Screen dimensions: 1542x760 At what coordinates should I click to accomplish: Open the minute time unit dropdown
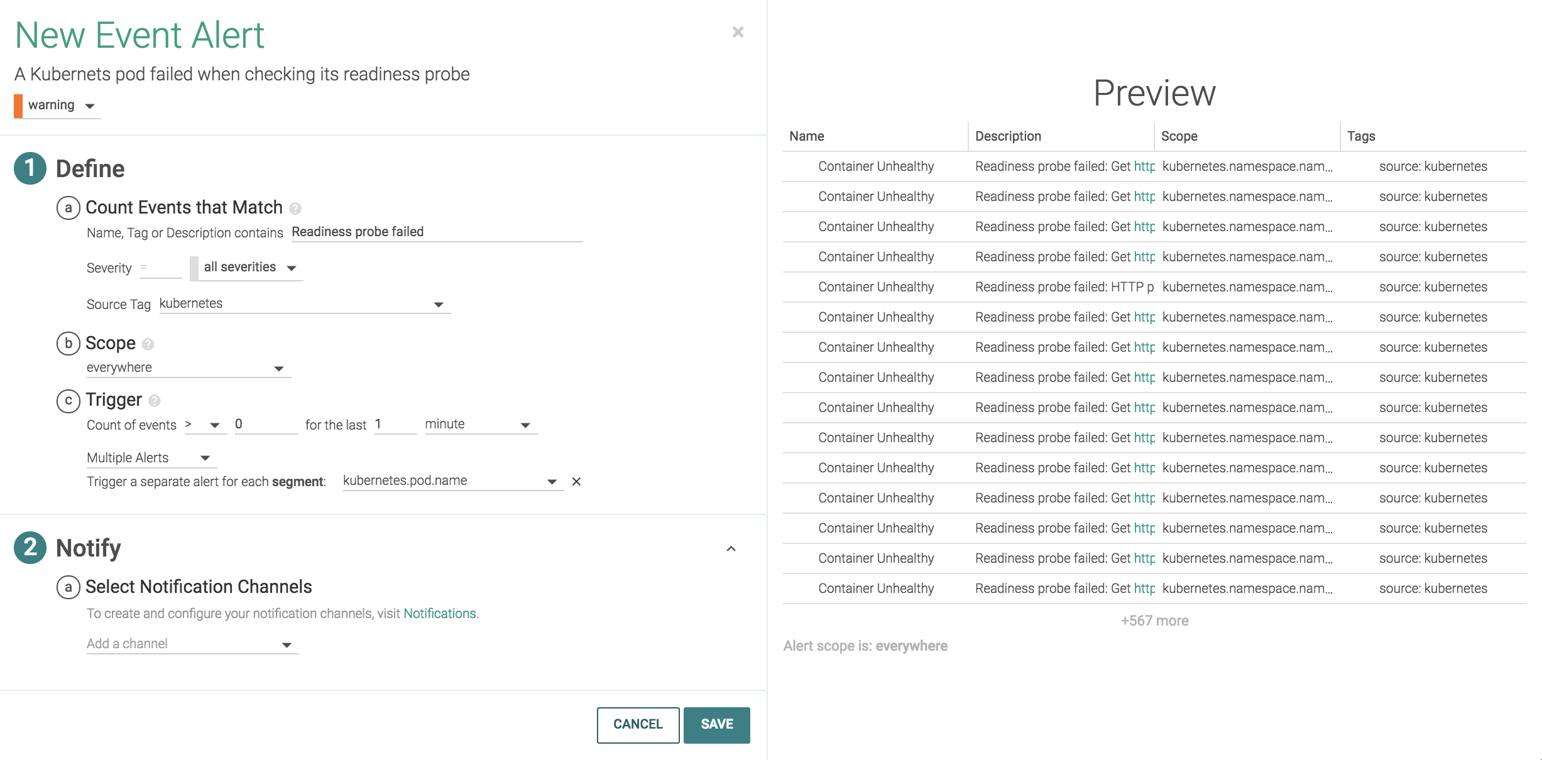[481, 425]
